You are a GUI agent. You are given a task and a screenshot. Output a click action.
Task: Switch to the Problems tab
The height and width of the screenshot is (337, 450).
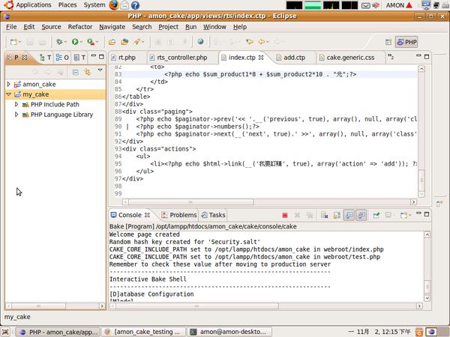click(x=178, y=215)
